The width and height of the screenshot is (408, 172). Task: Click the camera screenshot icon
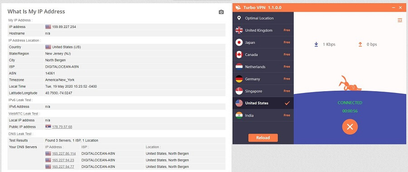pyautogui.click(x=221, y=12)
